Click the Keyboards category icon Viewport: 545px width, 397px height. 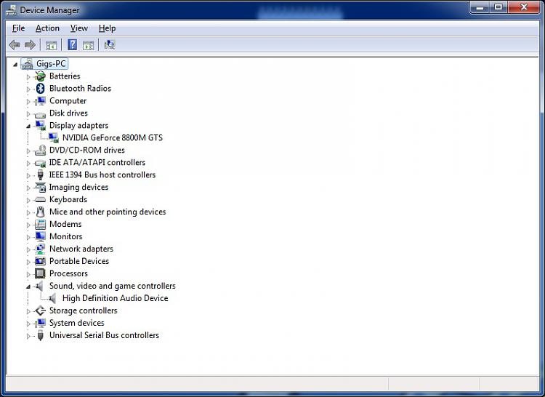(x=40, y=199)
